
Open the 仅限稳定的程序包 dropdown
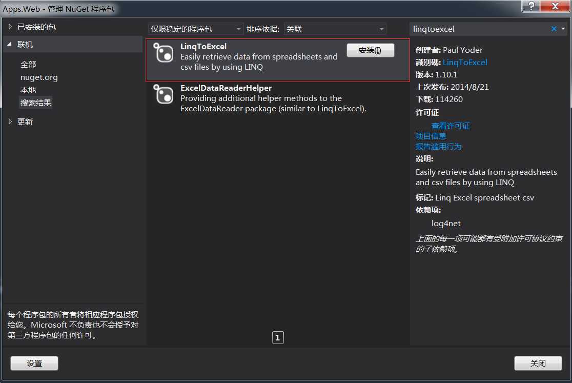coord(195,29)
